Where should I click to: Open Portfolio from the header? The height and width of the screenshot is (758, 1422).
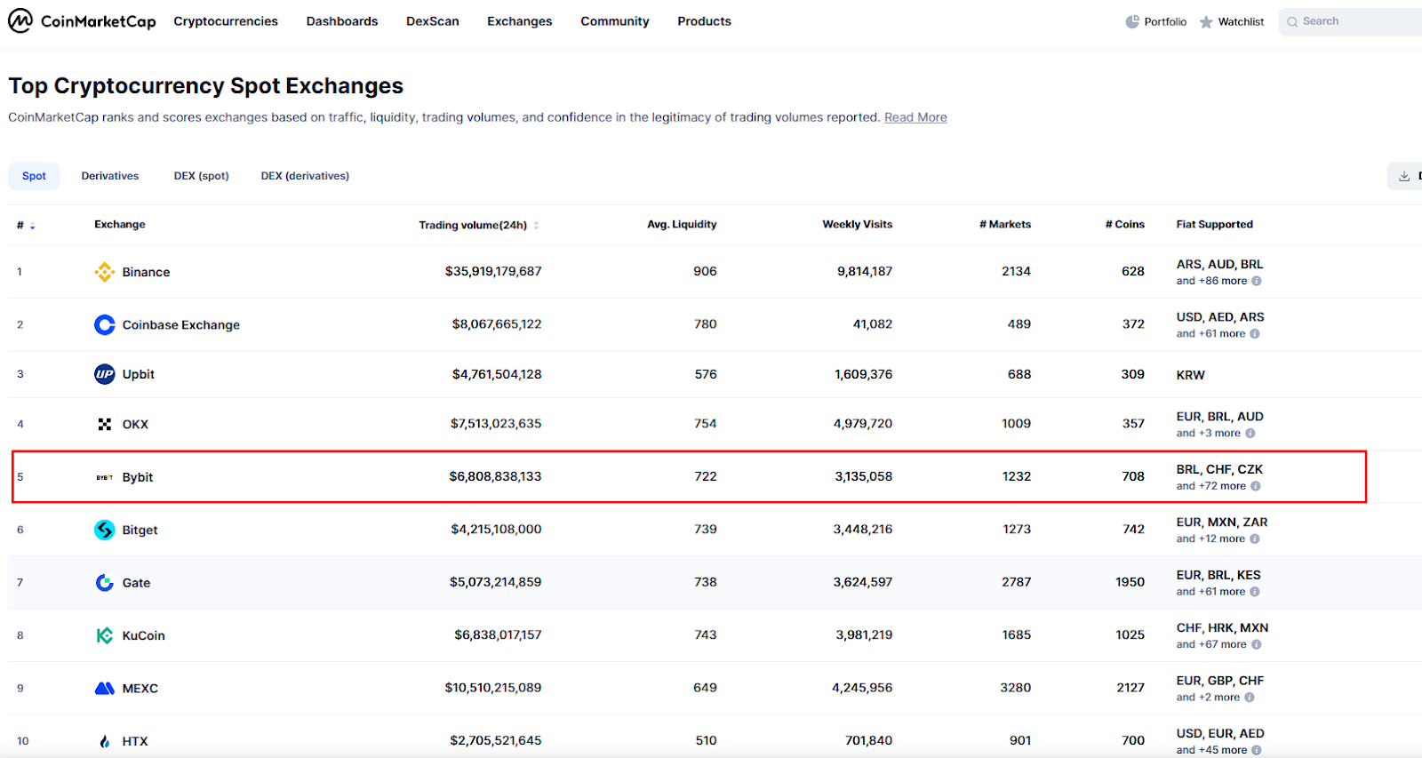[x=1156, y=21]
